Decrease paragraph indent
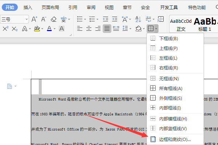Screen dimensions: 218x145 (106, 19)
